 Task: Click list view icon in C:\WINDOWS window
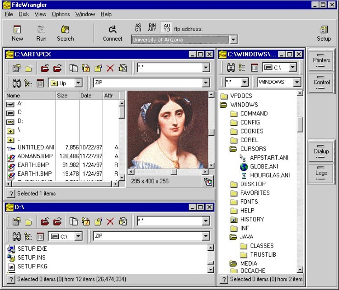tap(242, 68)
